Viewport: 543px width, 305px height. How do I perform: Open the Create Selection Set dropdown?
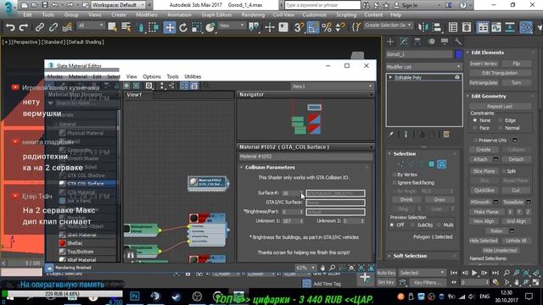pos(388,25)
